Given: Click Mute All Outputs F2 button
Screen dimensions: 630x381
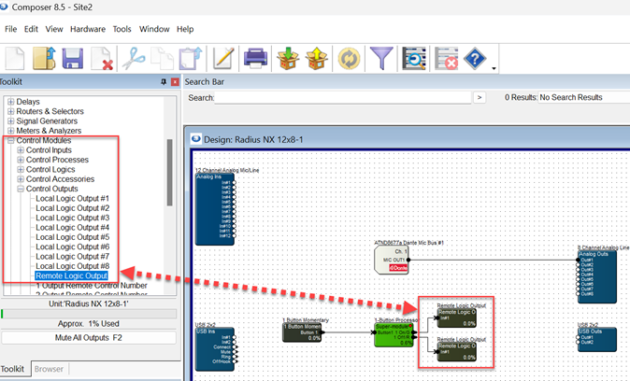Looking at the screenshot, I should click(88, 337).
